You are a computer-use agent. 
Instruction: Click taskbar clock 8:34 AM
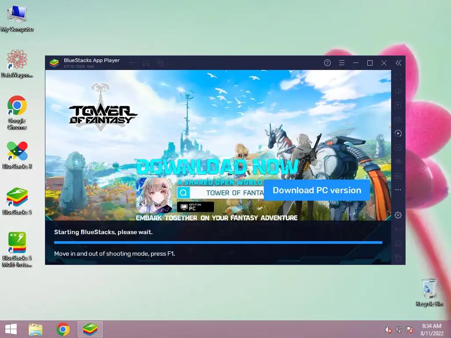pos(432,330)
